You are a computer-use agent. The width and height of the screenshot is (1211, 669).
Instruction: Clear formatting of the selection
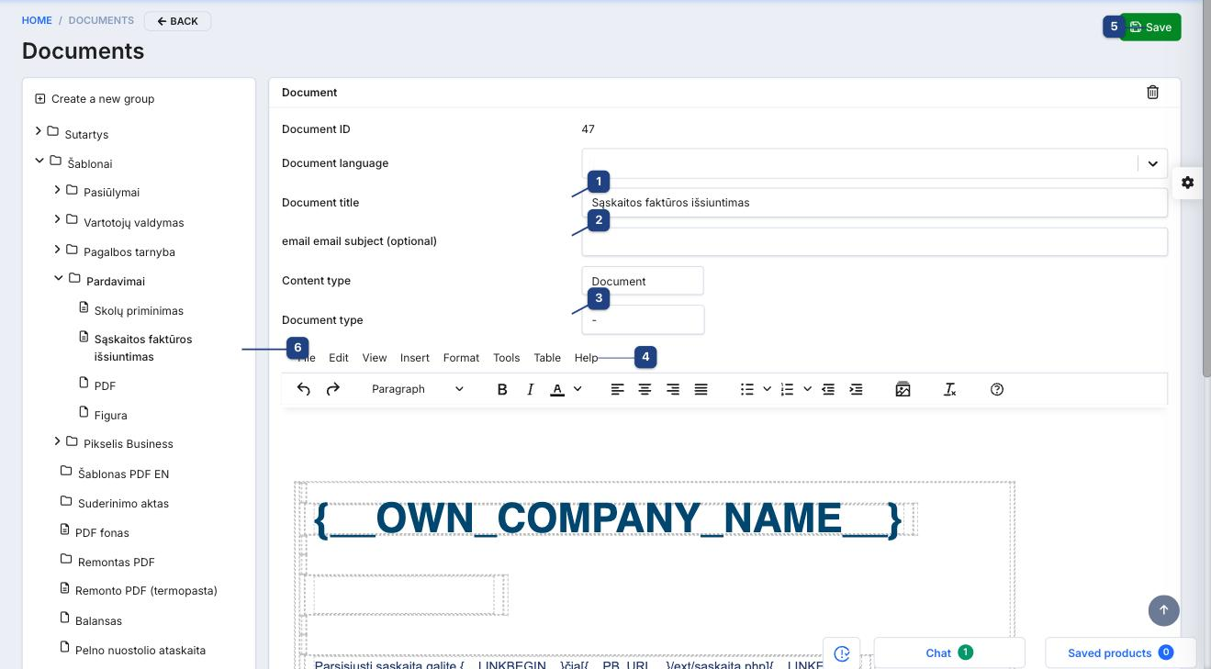[950, 389]
